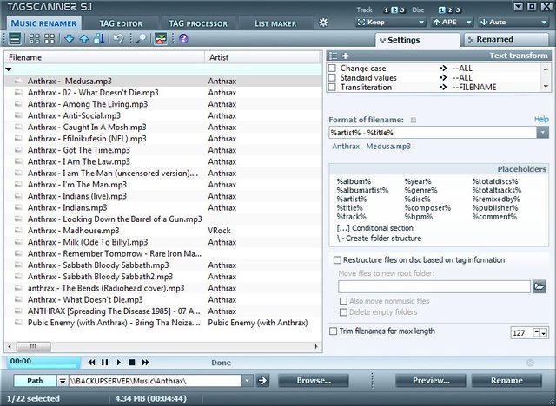Open the Auto dropdown
The image size is (556, 406).
513,23
